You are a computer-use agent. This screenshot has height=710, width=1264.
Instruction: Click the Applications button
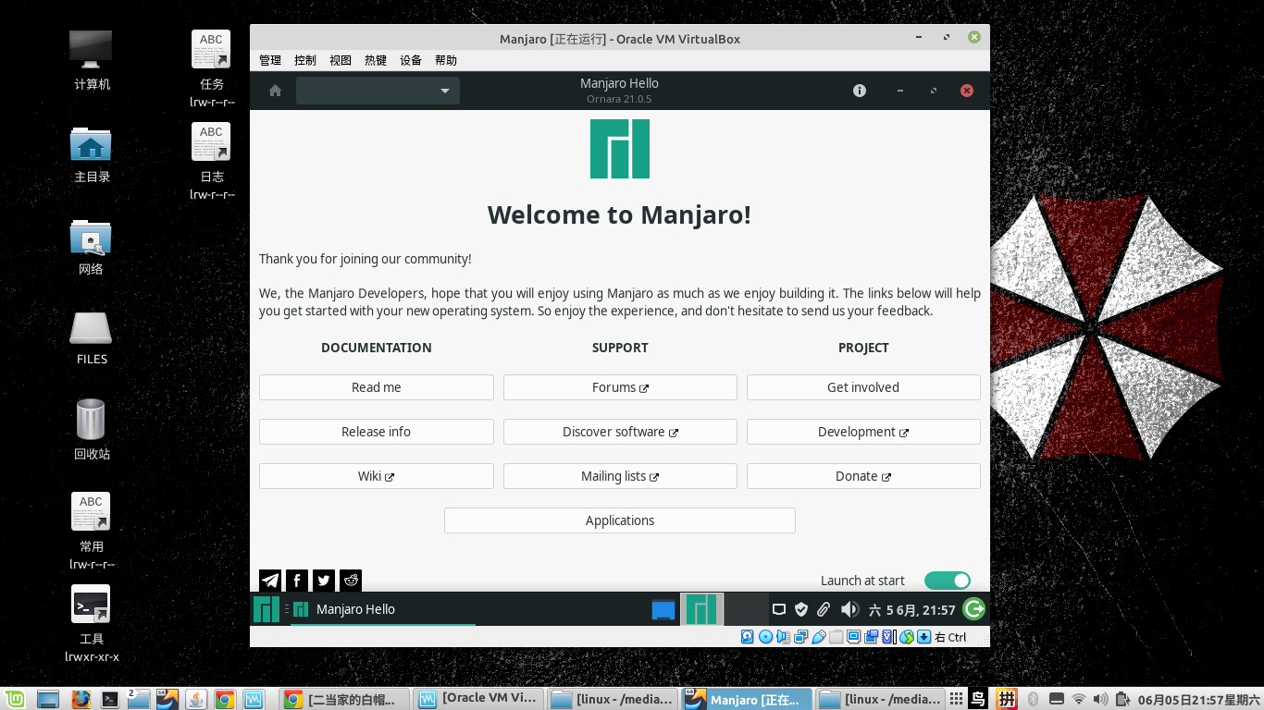click(620, 520)
